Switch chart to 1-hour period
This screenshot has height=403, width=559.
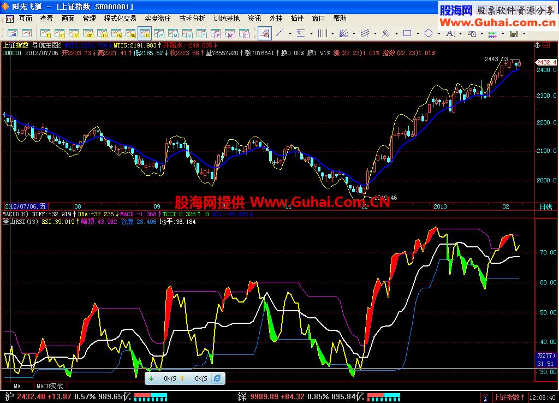click(102, 33)
